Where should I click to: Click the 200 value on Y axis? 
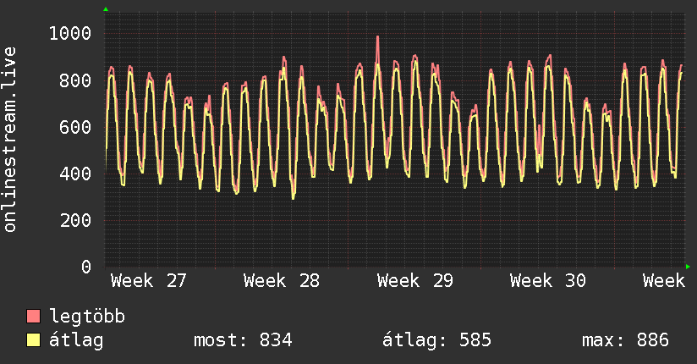75,220
